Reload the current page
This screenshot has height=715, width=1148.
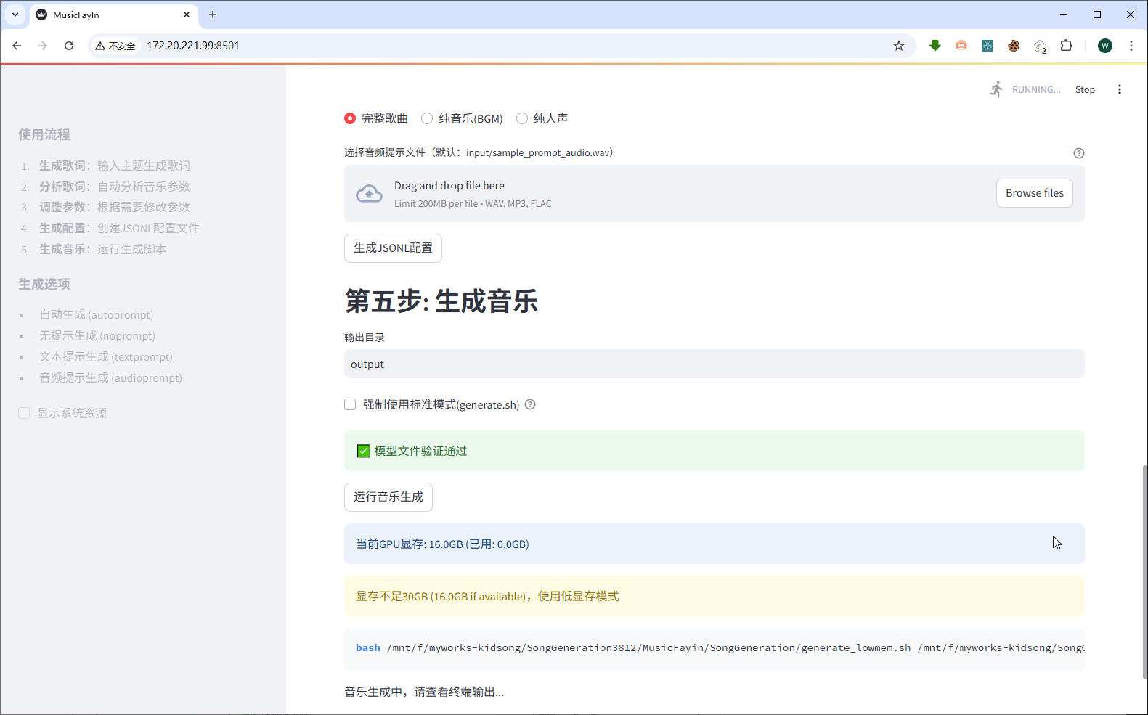coord(69,46)
